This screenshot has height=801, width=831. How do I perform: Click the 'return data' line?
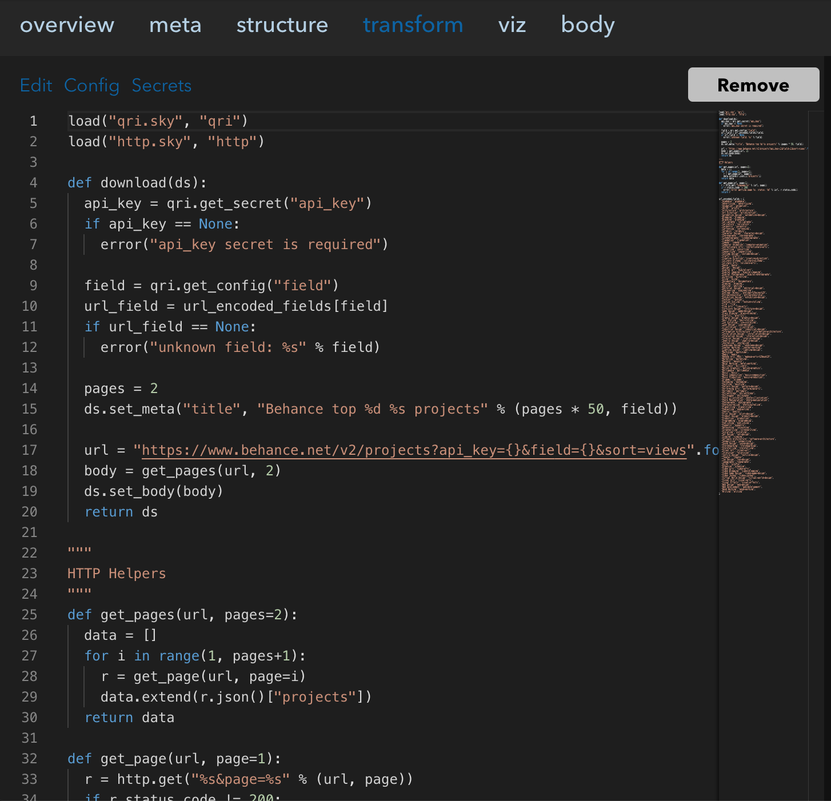(x=129, y=718)
